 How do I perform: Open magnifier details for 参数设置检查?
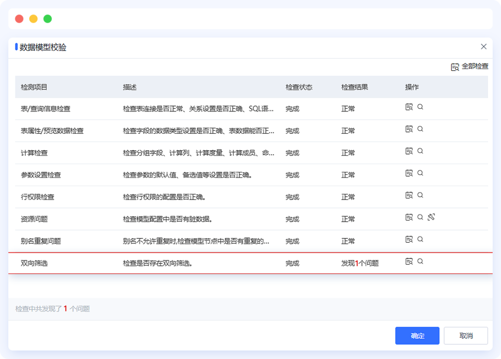[x=420, y=173]
